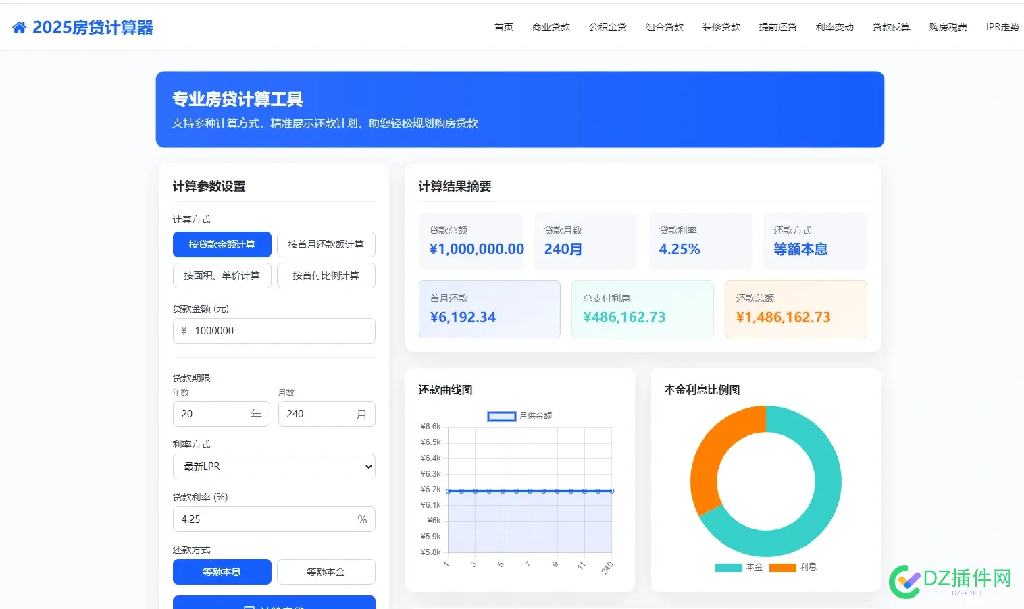Navigate to 提前还贷 page
Screen dimensions: 1024x609
coord(777,27)
